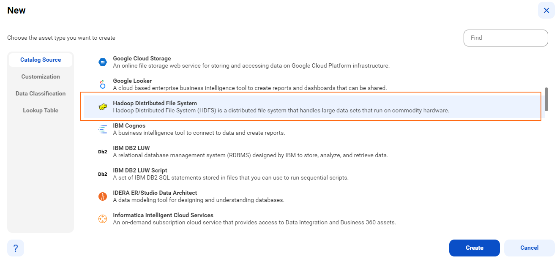Viewport: 557px width, 259px height.
Task: Select IBM DB2 LUW title
Action: [x=131, y=148]
